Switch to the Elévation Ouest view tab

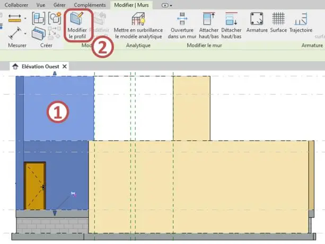40,67
